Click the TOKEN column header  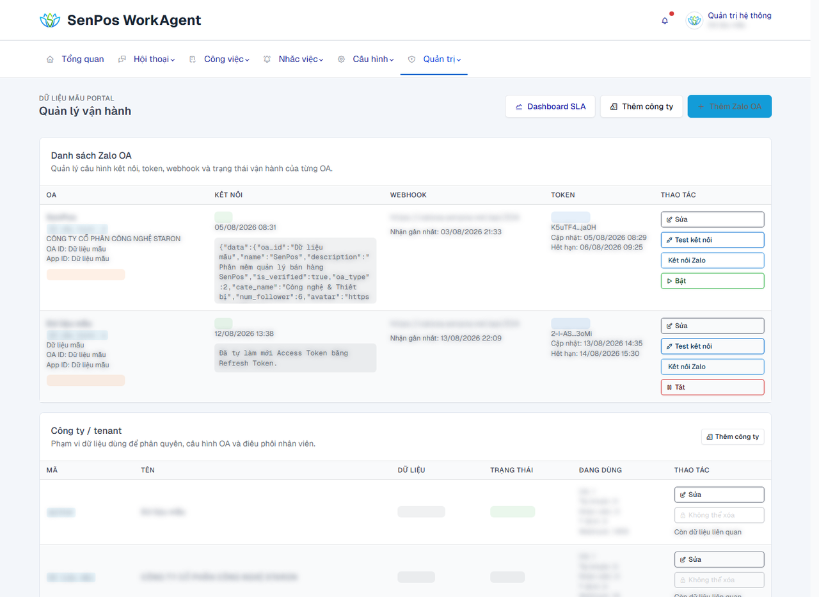pos(563,195)
